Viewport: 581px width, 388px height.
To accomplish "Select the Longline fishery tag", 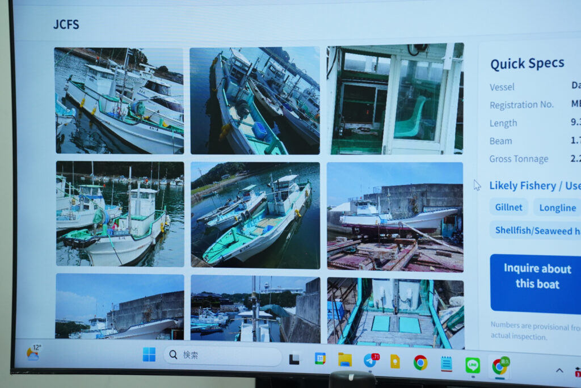I will point(557,208).
